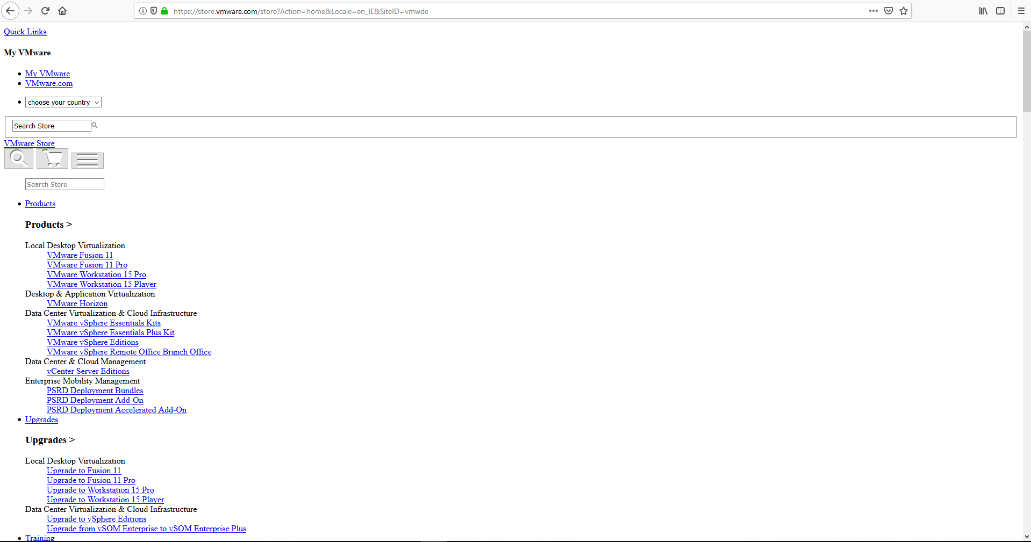The width and height of the screenshot is (1031, 542).
Task: Open the Upgrades menu item
Action: pyautogui.click(x=41, y=420)
